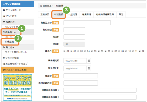Switch to the 継続決済結果取得 tab

coord(105,14)
